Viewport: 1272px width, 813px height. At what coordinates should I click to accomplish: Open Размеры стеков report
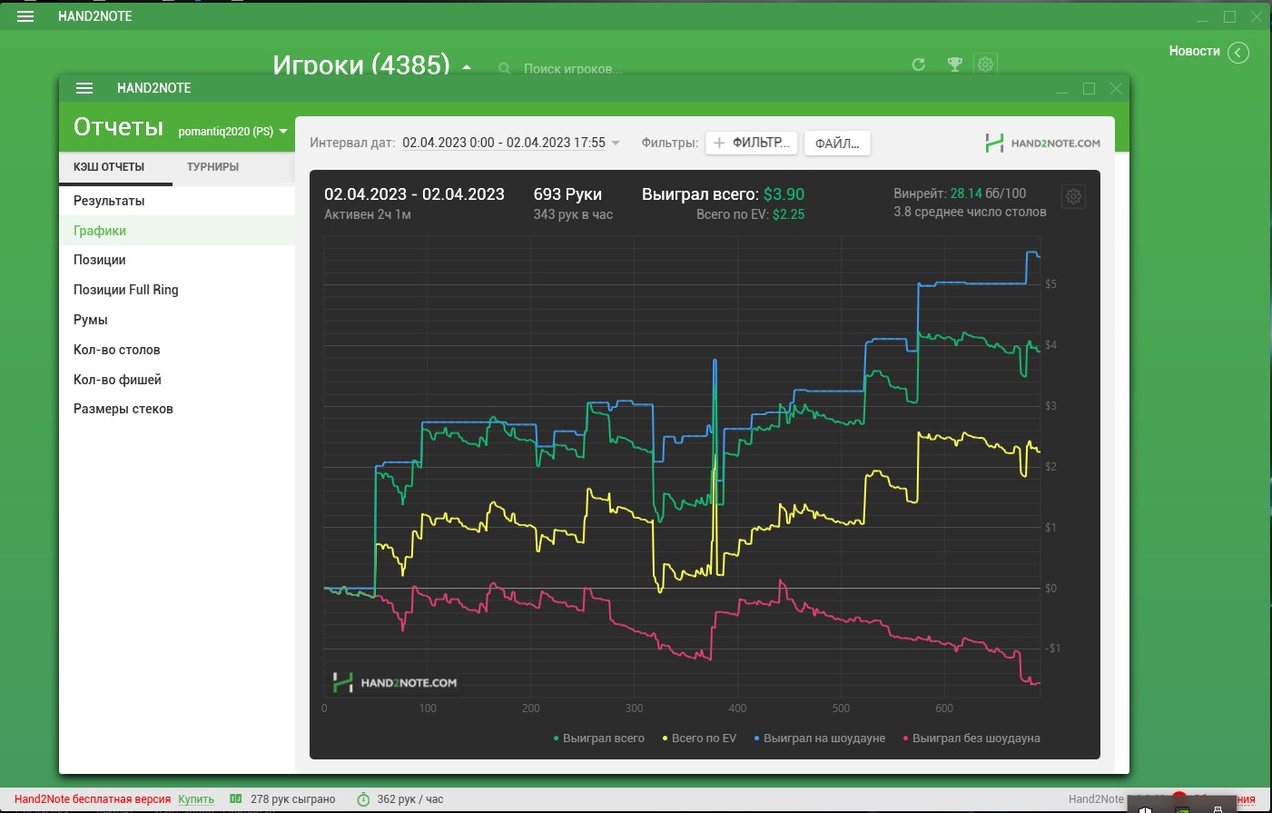[177, 409]
